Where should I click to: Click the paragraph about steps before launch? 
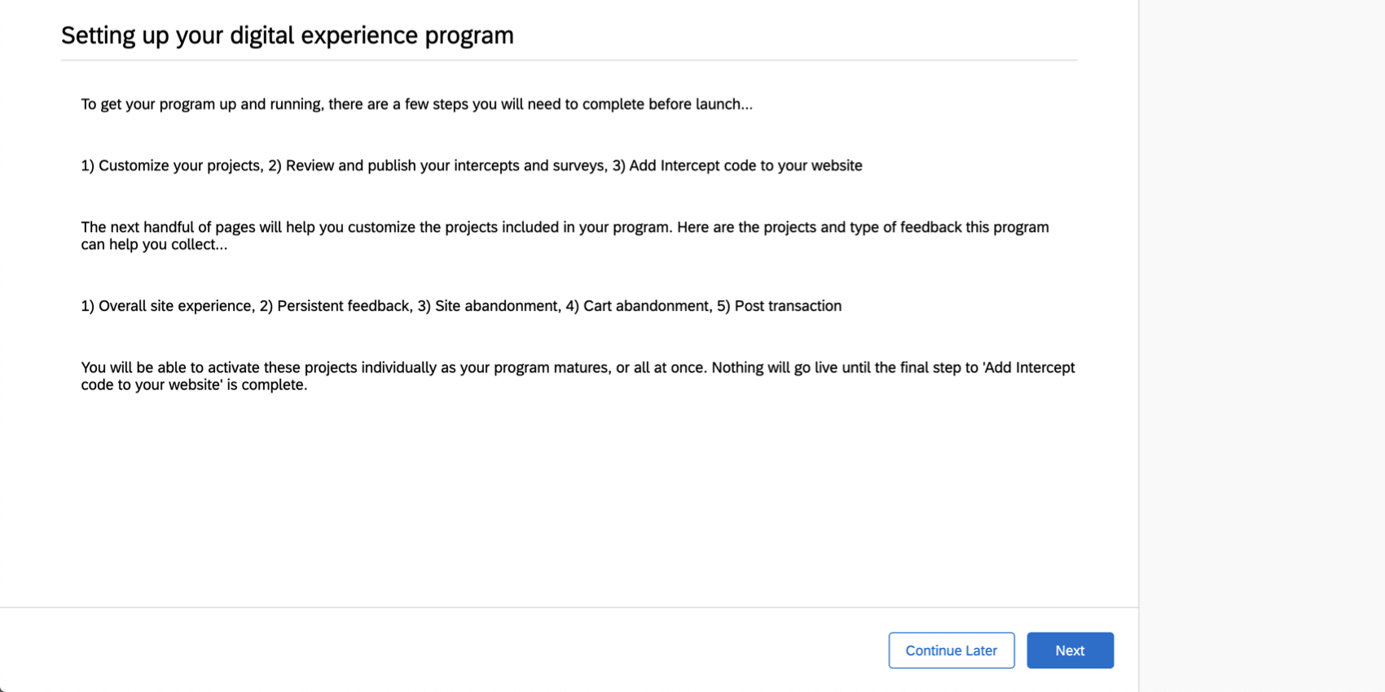416,104
